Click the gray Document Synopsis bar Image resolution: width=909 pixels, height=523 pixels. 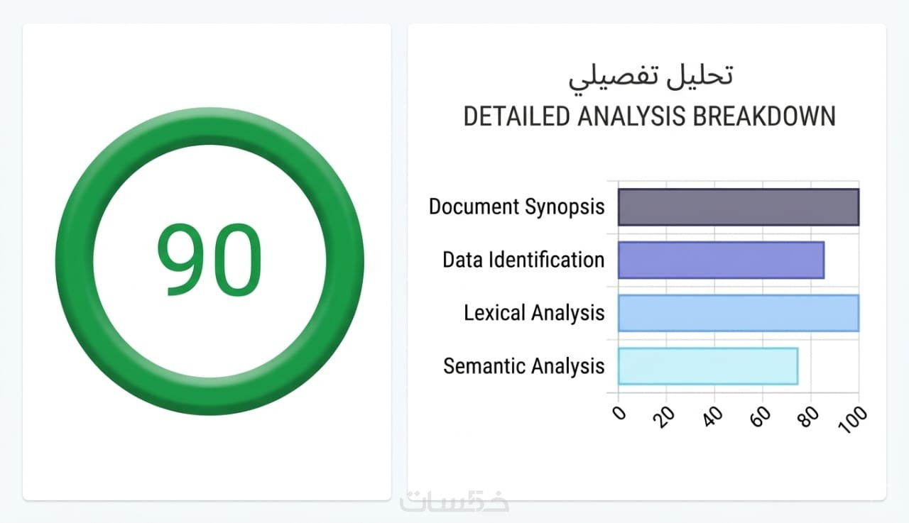tap(738, 207)
